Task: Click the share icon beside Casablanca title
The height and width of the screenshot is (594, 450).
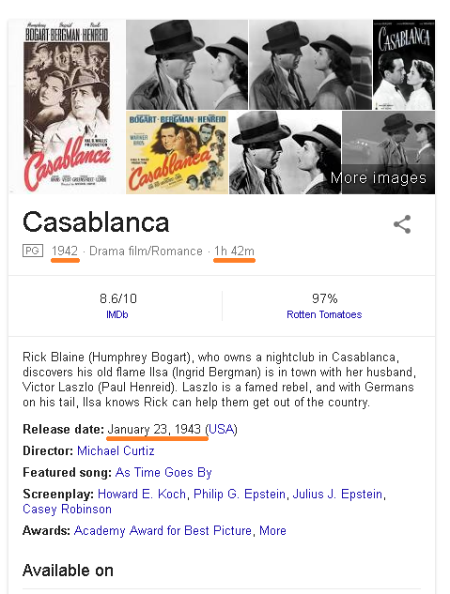Action: click(x=402, y=224)
